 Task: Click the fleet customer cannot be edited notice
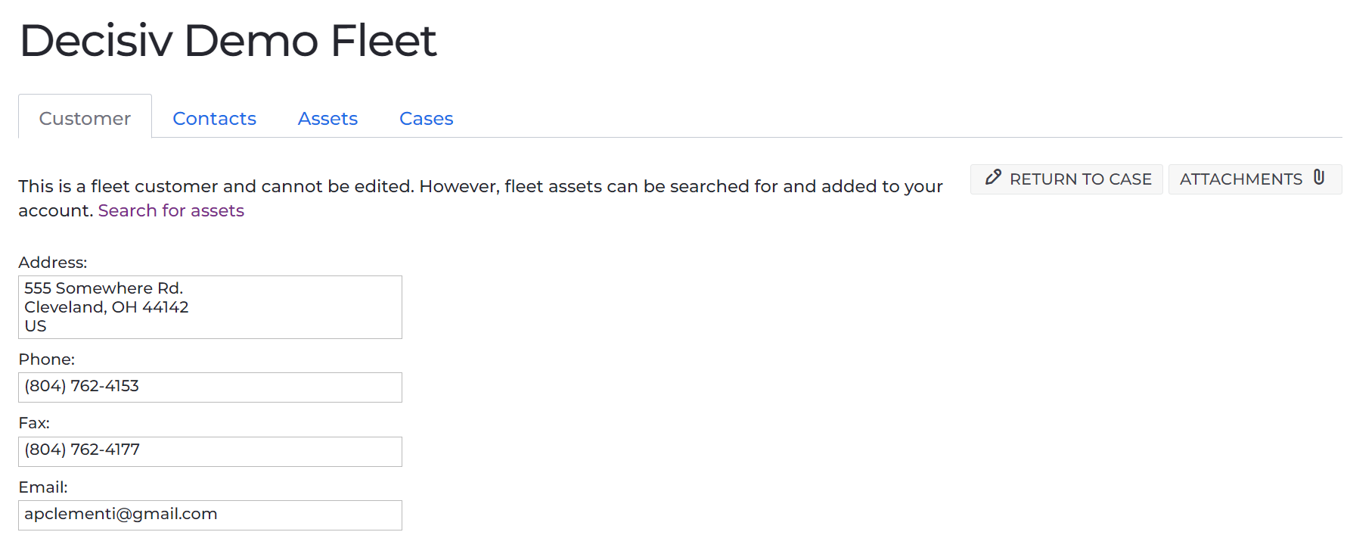coord(480,198)
